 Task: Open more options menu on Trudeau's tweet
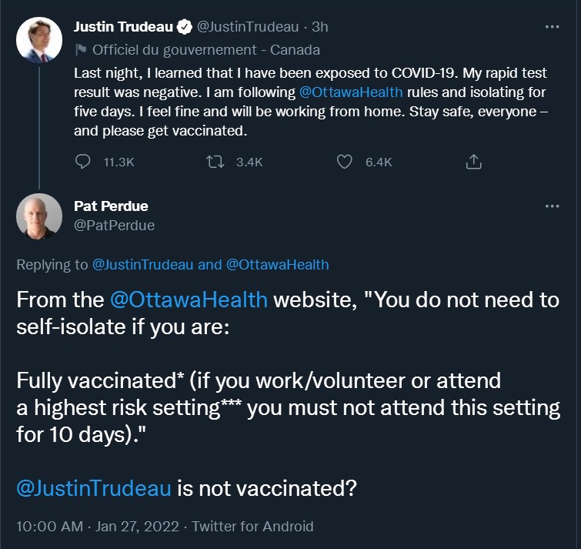click(x=552, y=26)
